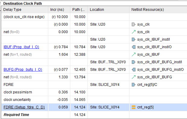Select the sys_clk_IBUF net name
Viewport: 187px width, 119px height.
[148, 55]
